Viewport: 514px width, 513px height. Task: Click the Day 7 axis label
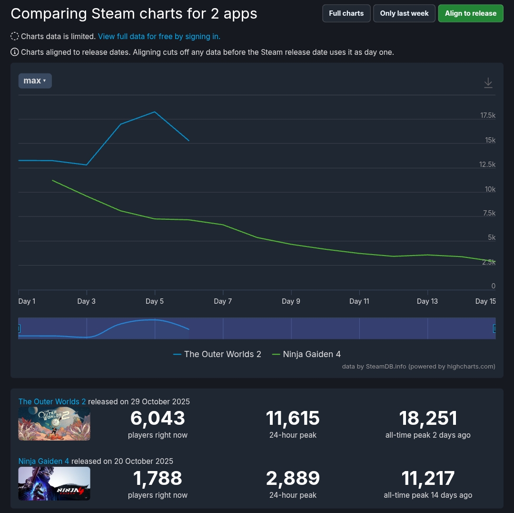point(223,301)
